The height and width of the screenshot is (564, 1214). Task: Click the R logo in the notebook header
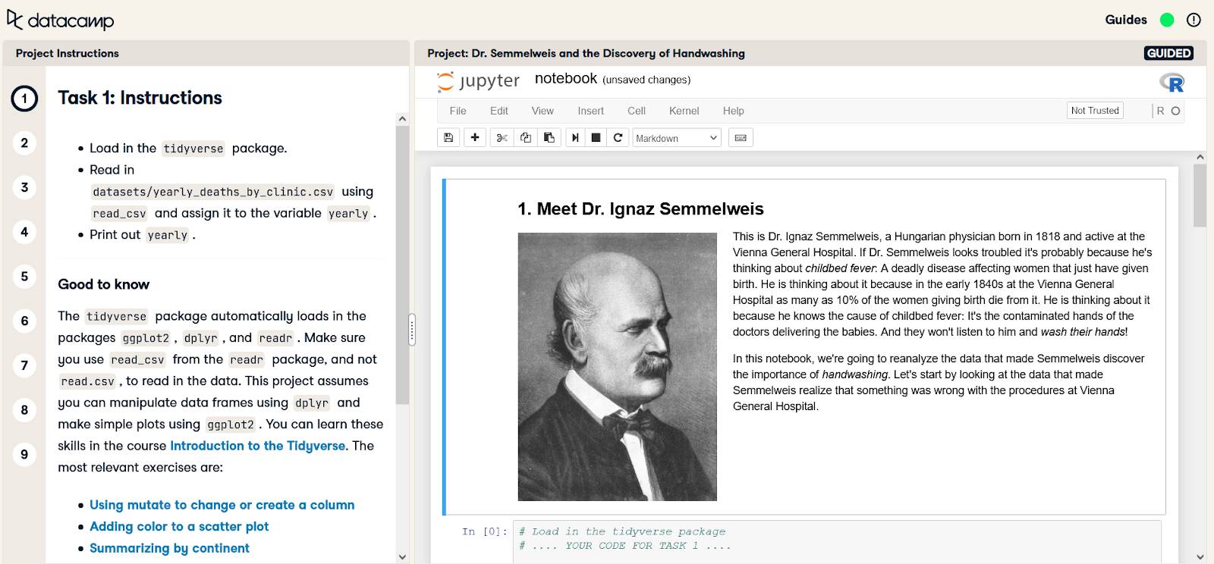pos(1172,83)
